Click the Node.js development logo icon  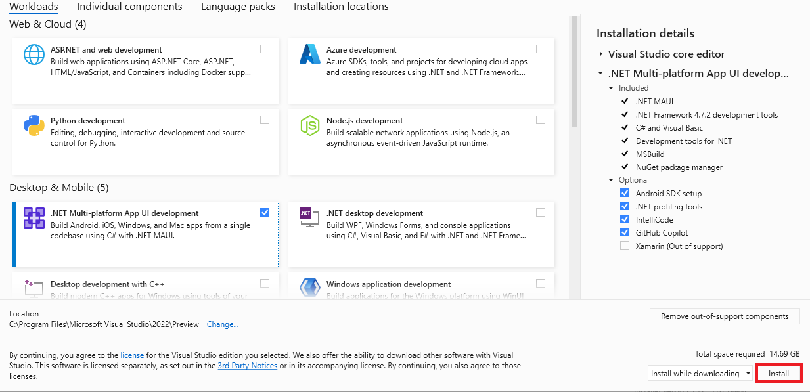[x=309, y=125]
